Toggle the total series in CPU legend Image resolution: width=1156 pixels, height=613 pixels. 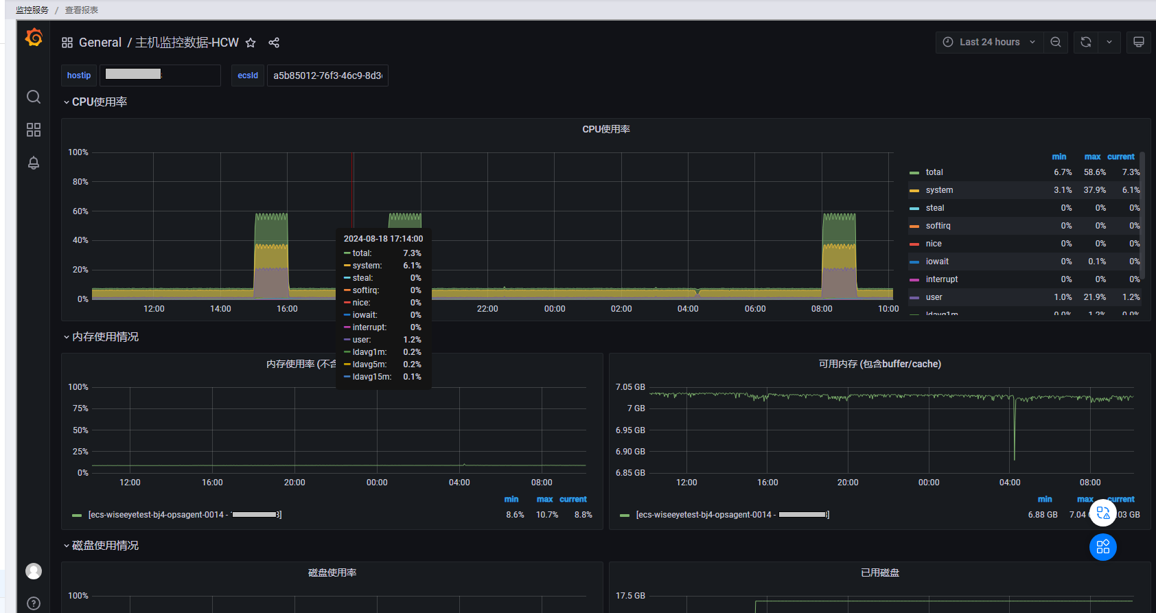coord(934,172)
